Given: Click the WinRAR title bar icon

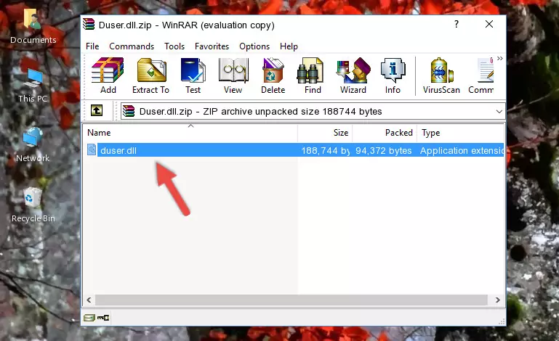Looking at the screenshot, I should tap(89, 24).
